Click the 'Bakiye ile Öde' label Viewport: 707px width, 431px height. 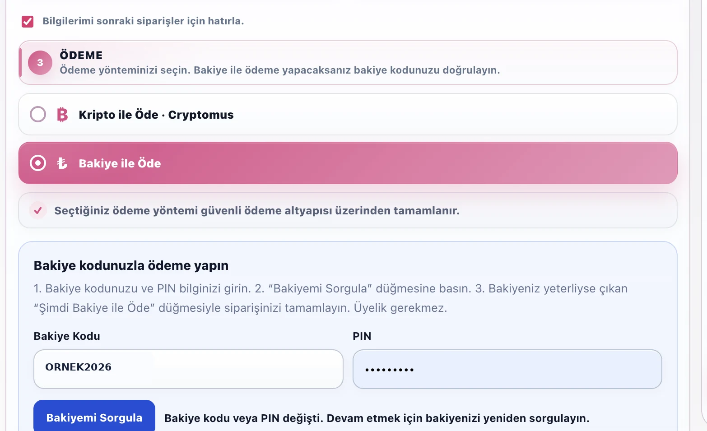click(120, 163)
